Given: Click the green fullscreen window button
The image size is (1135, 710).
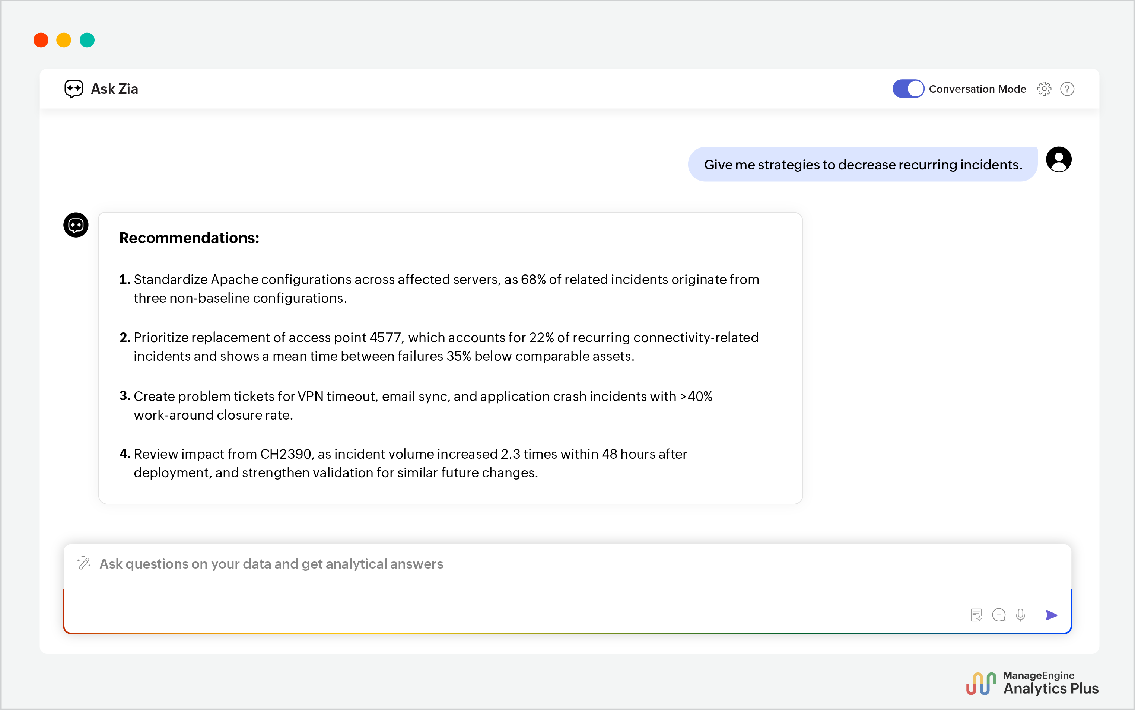Looking at the screenshot, I should point(88,40).
